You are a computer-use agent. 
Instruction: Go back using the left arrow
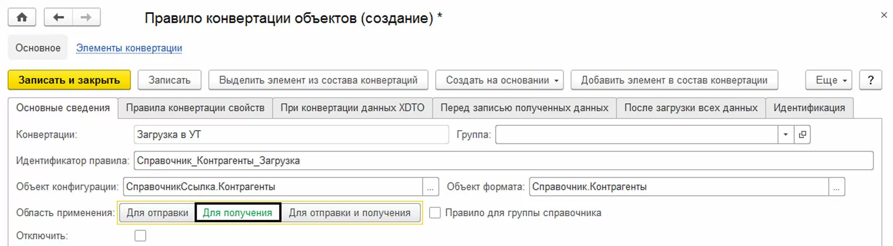(x=58, y=17)
